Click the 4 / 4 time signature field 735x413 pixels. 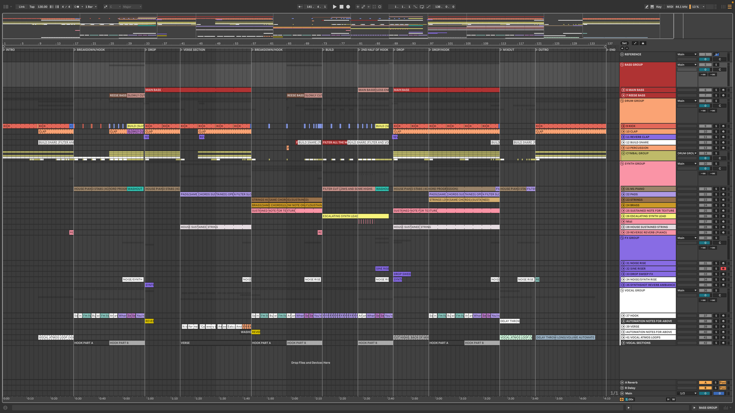(66, 7)
